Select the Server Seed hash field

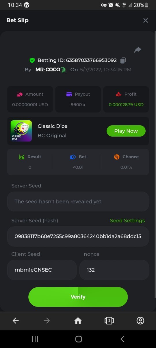(78, 236)
